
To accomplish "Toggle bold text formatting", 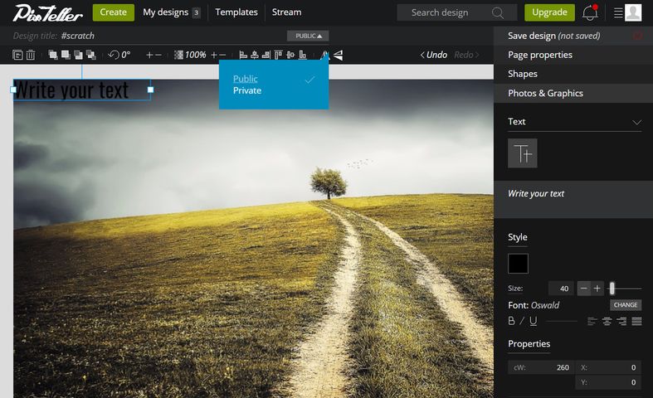I will [511, 321].
